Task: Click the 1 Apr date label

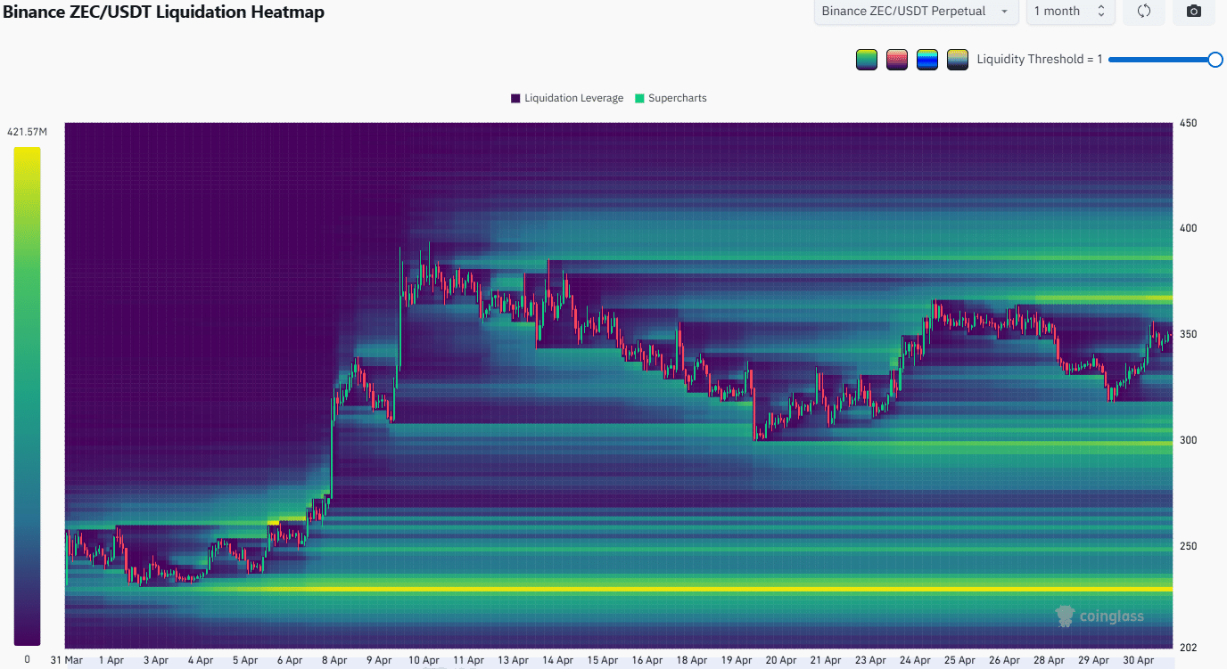Action: 111,660
